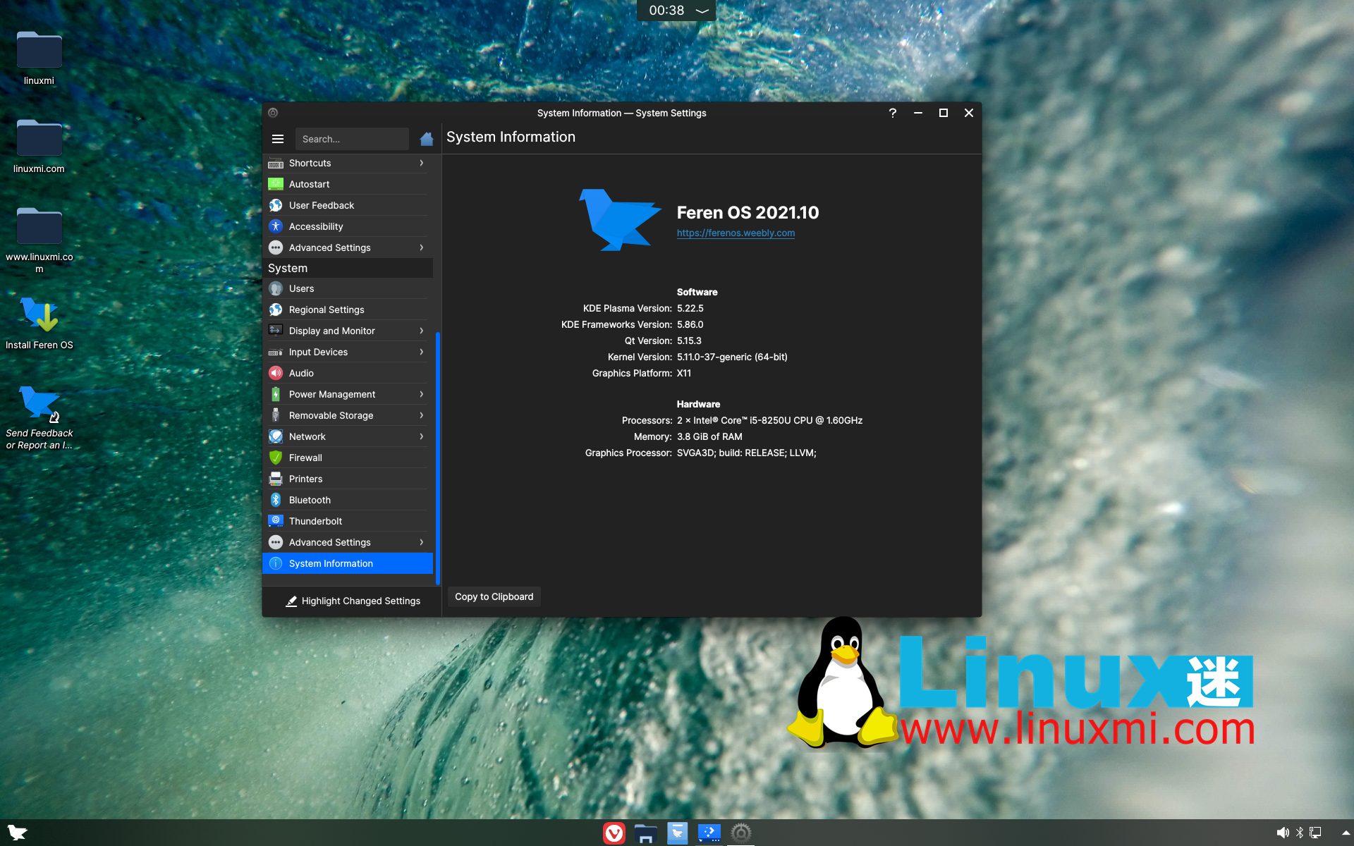Open the ferenos.weebly.com link
Image resolution: width=1354 pixels, height=846 pixels.
(736, 233)
